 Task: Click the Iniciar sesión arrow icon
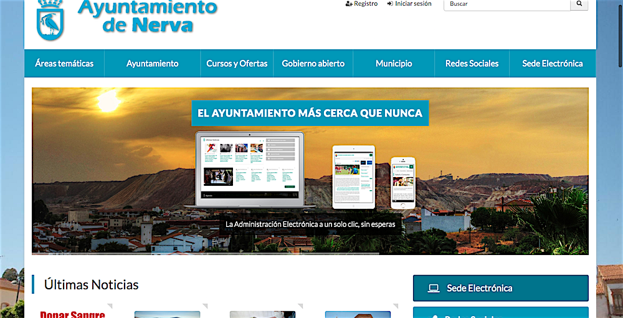coord(390,4)
